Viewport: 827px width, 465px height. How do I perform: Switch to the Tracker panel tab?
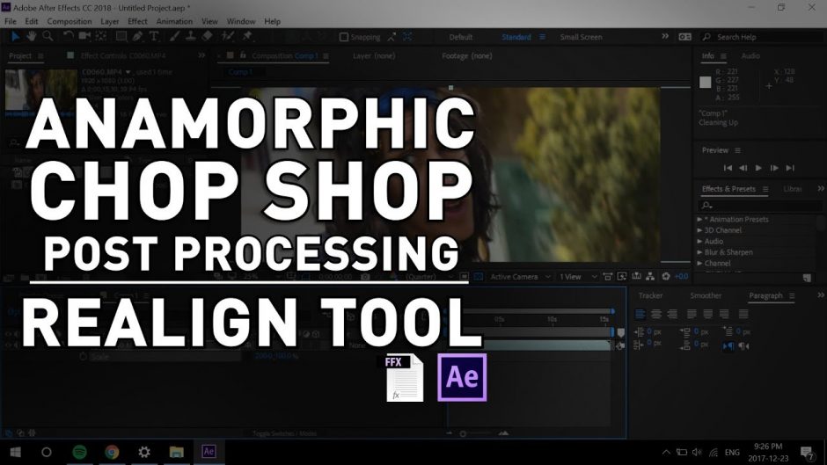[650, 295]
